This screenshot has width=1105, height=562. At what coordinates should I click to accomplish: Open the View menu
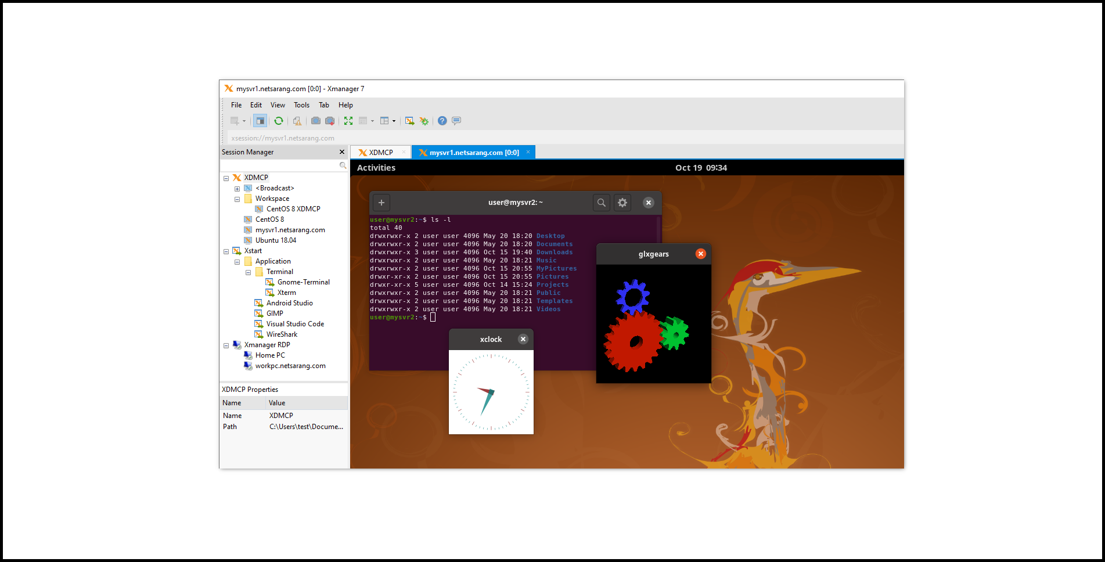[x=278, y=105]
